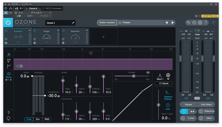This screenshot has width=222, height=127.
Task: Toggle the plugin power button in host bar
Action: click(6, 13)
